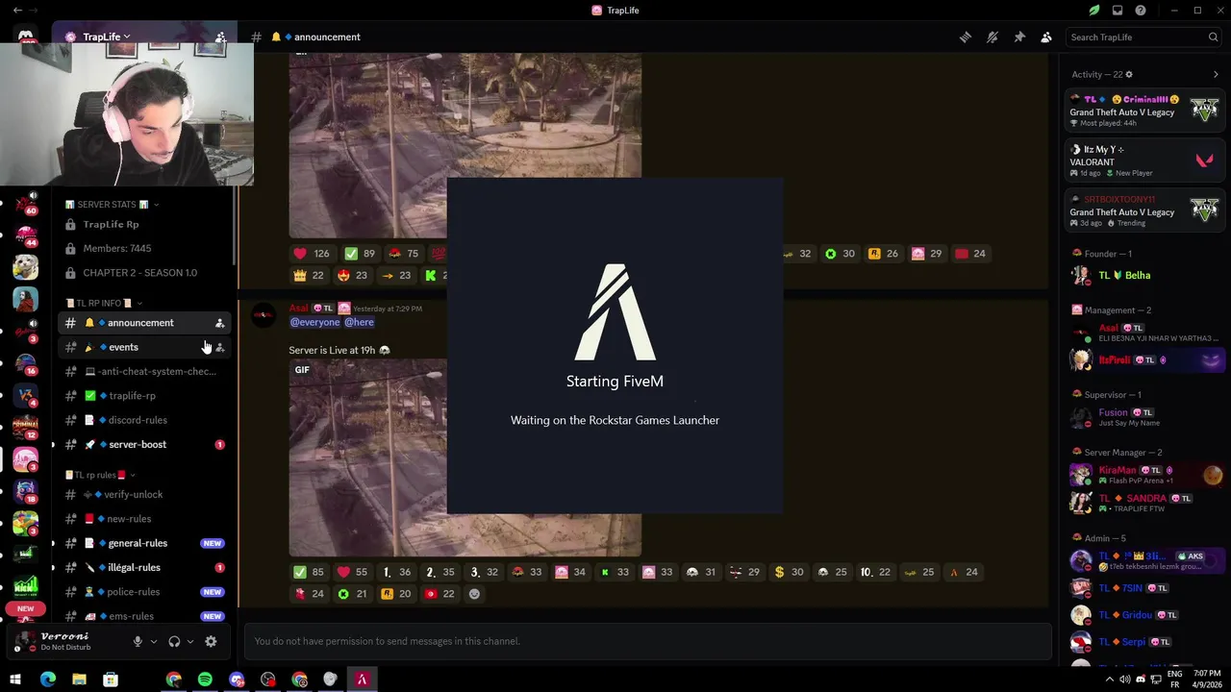The height and width of the screenshot is (692, 1231).
Task: Click the green leaf icon in title bar
Action: click(x=1093, y=11)
